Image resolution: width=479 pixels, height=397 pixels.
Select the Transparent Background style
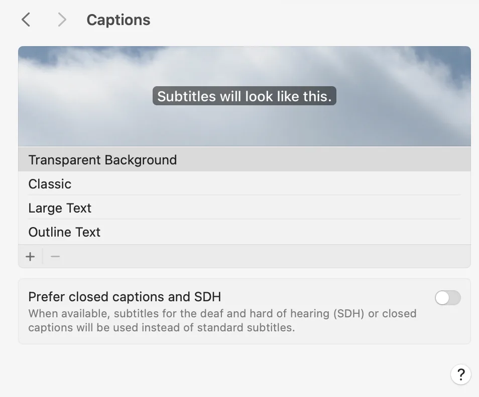[x=102, y=159]
